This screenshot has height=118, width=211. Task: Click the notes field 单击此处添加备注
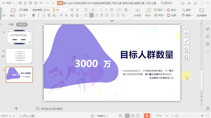point(52,109)
